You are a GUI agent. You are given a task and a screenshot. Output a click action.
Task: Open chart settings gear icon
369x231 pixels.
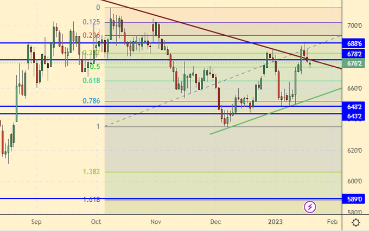click(x=355, y=222)
